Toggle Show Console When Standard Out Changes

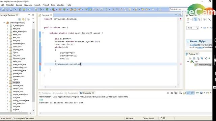pos(188,93)
